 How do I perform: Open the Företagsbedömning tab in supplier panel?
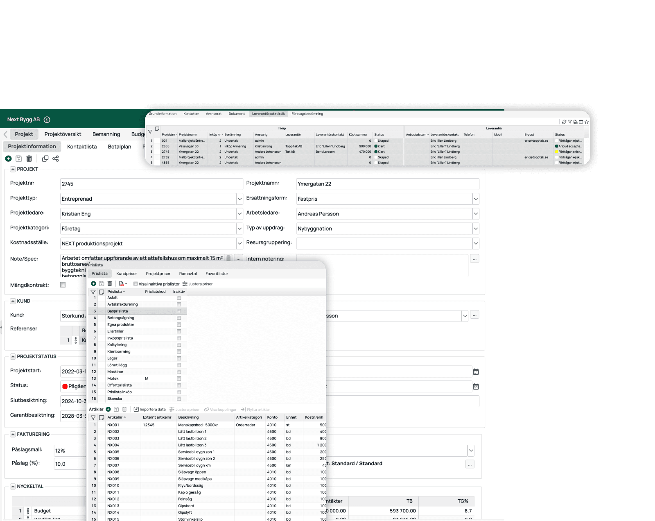(307, 114)
